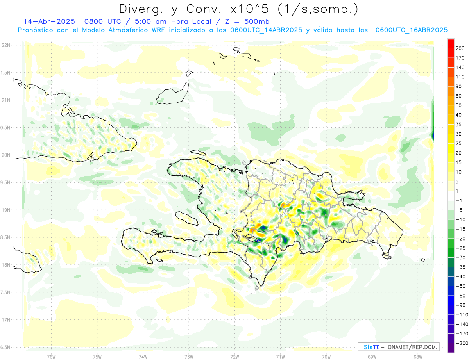This screenshot has width=469, height=362.
Task: Click the latitude label '22N'
Action: [x=5, y=45]
